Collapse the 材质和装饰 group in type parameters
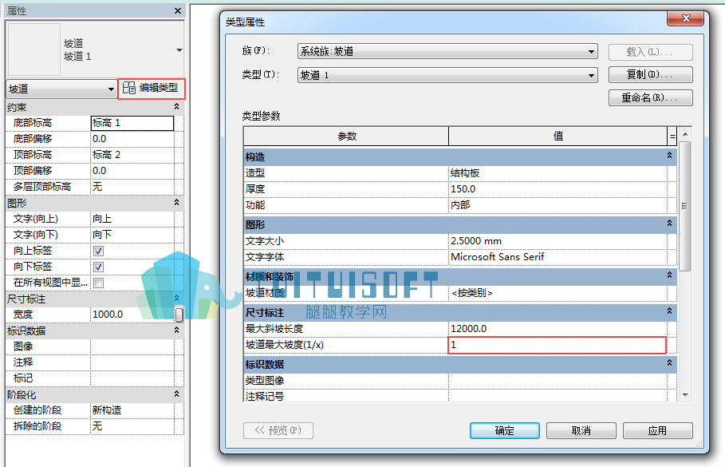725x467 pixels. pos(669,275)
